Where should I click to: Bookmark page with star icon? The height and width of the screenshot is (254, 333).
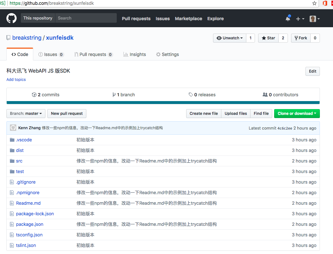tap(314, 3)
